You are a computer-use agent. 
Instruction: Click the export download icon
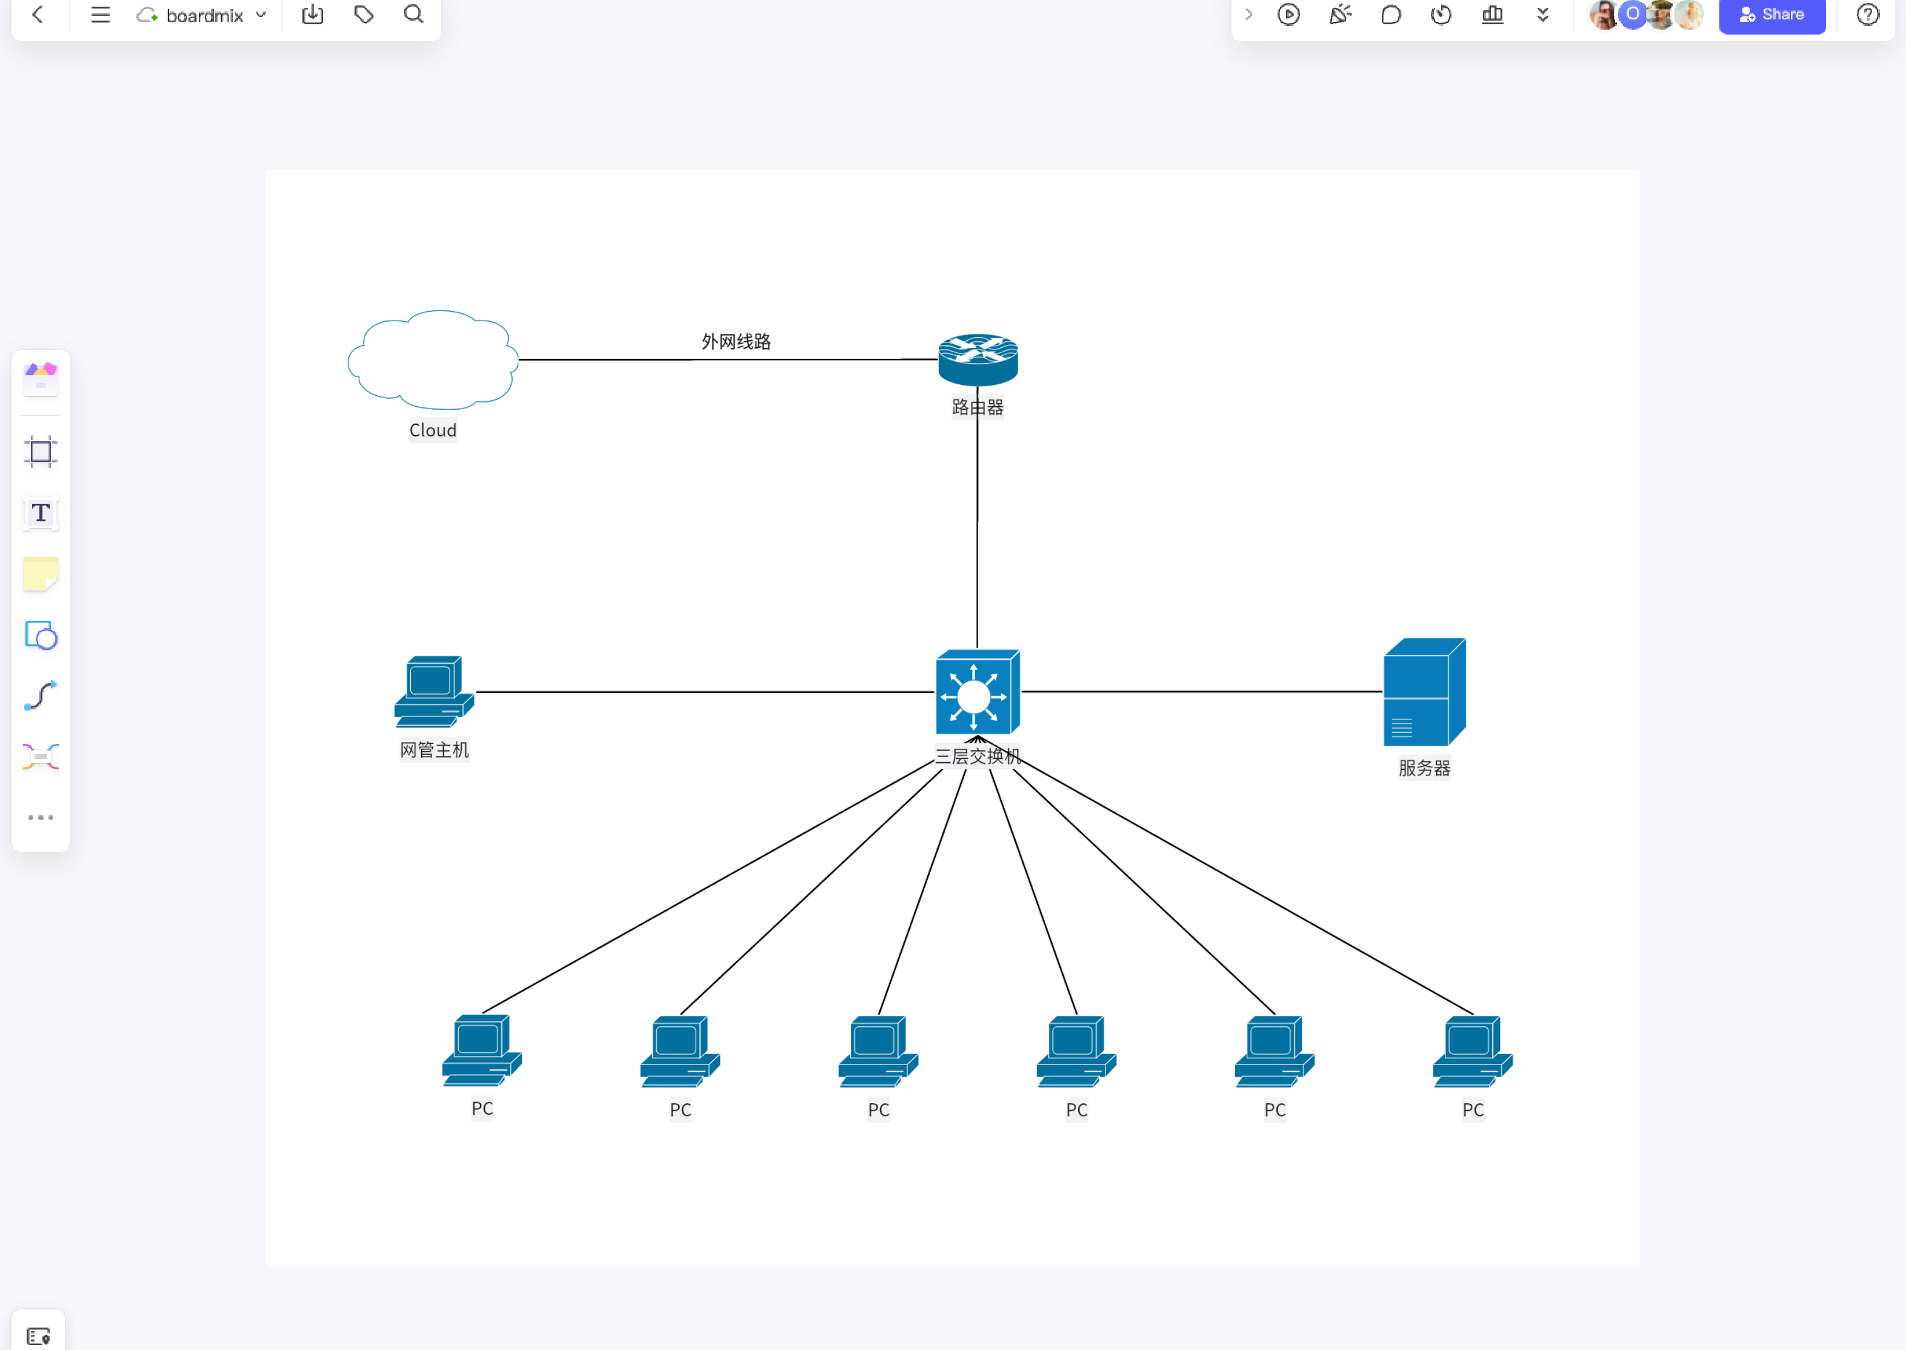coord(312,14)
